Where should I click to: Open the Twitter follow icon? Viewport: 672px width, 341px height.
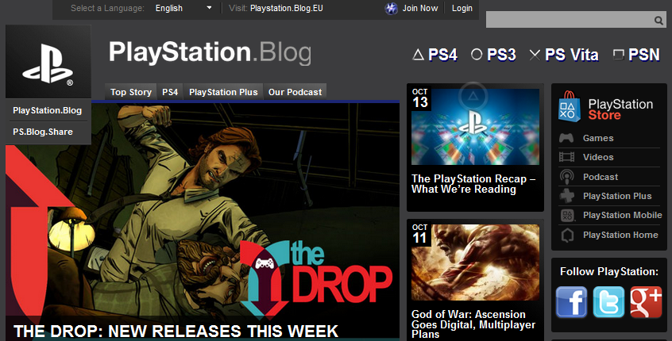608,302
